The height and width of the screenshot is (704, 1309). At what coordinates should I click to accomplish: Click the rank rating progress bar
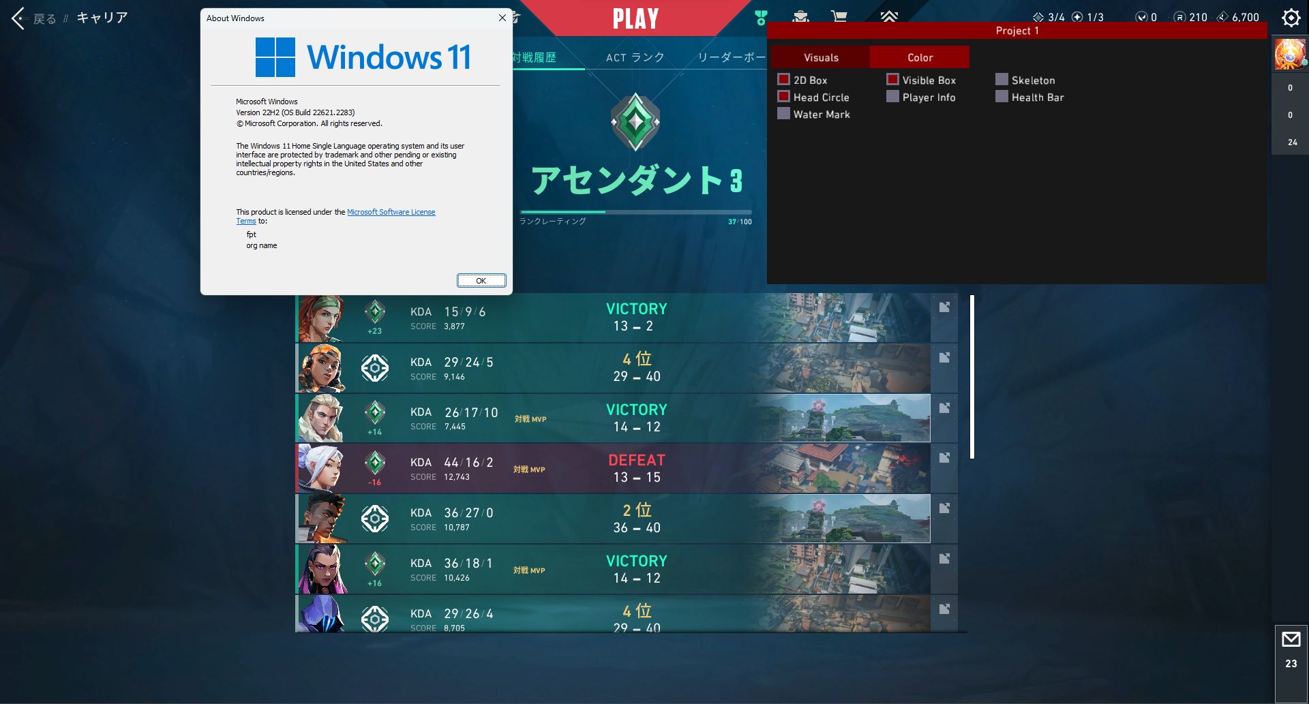click(x=635, y=212)
